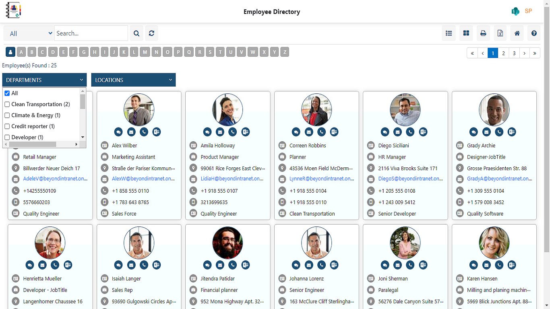Open AlexW@beyondintranet email link
Screen dimensions: 550x309
(143, 179)
